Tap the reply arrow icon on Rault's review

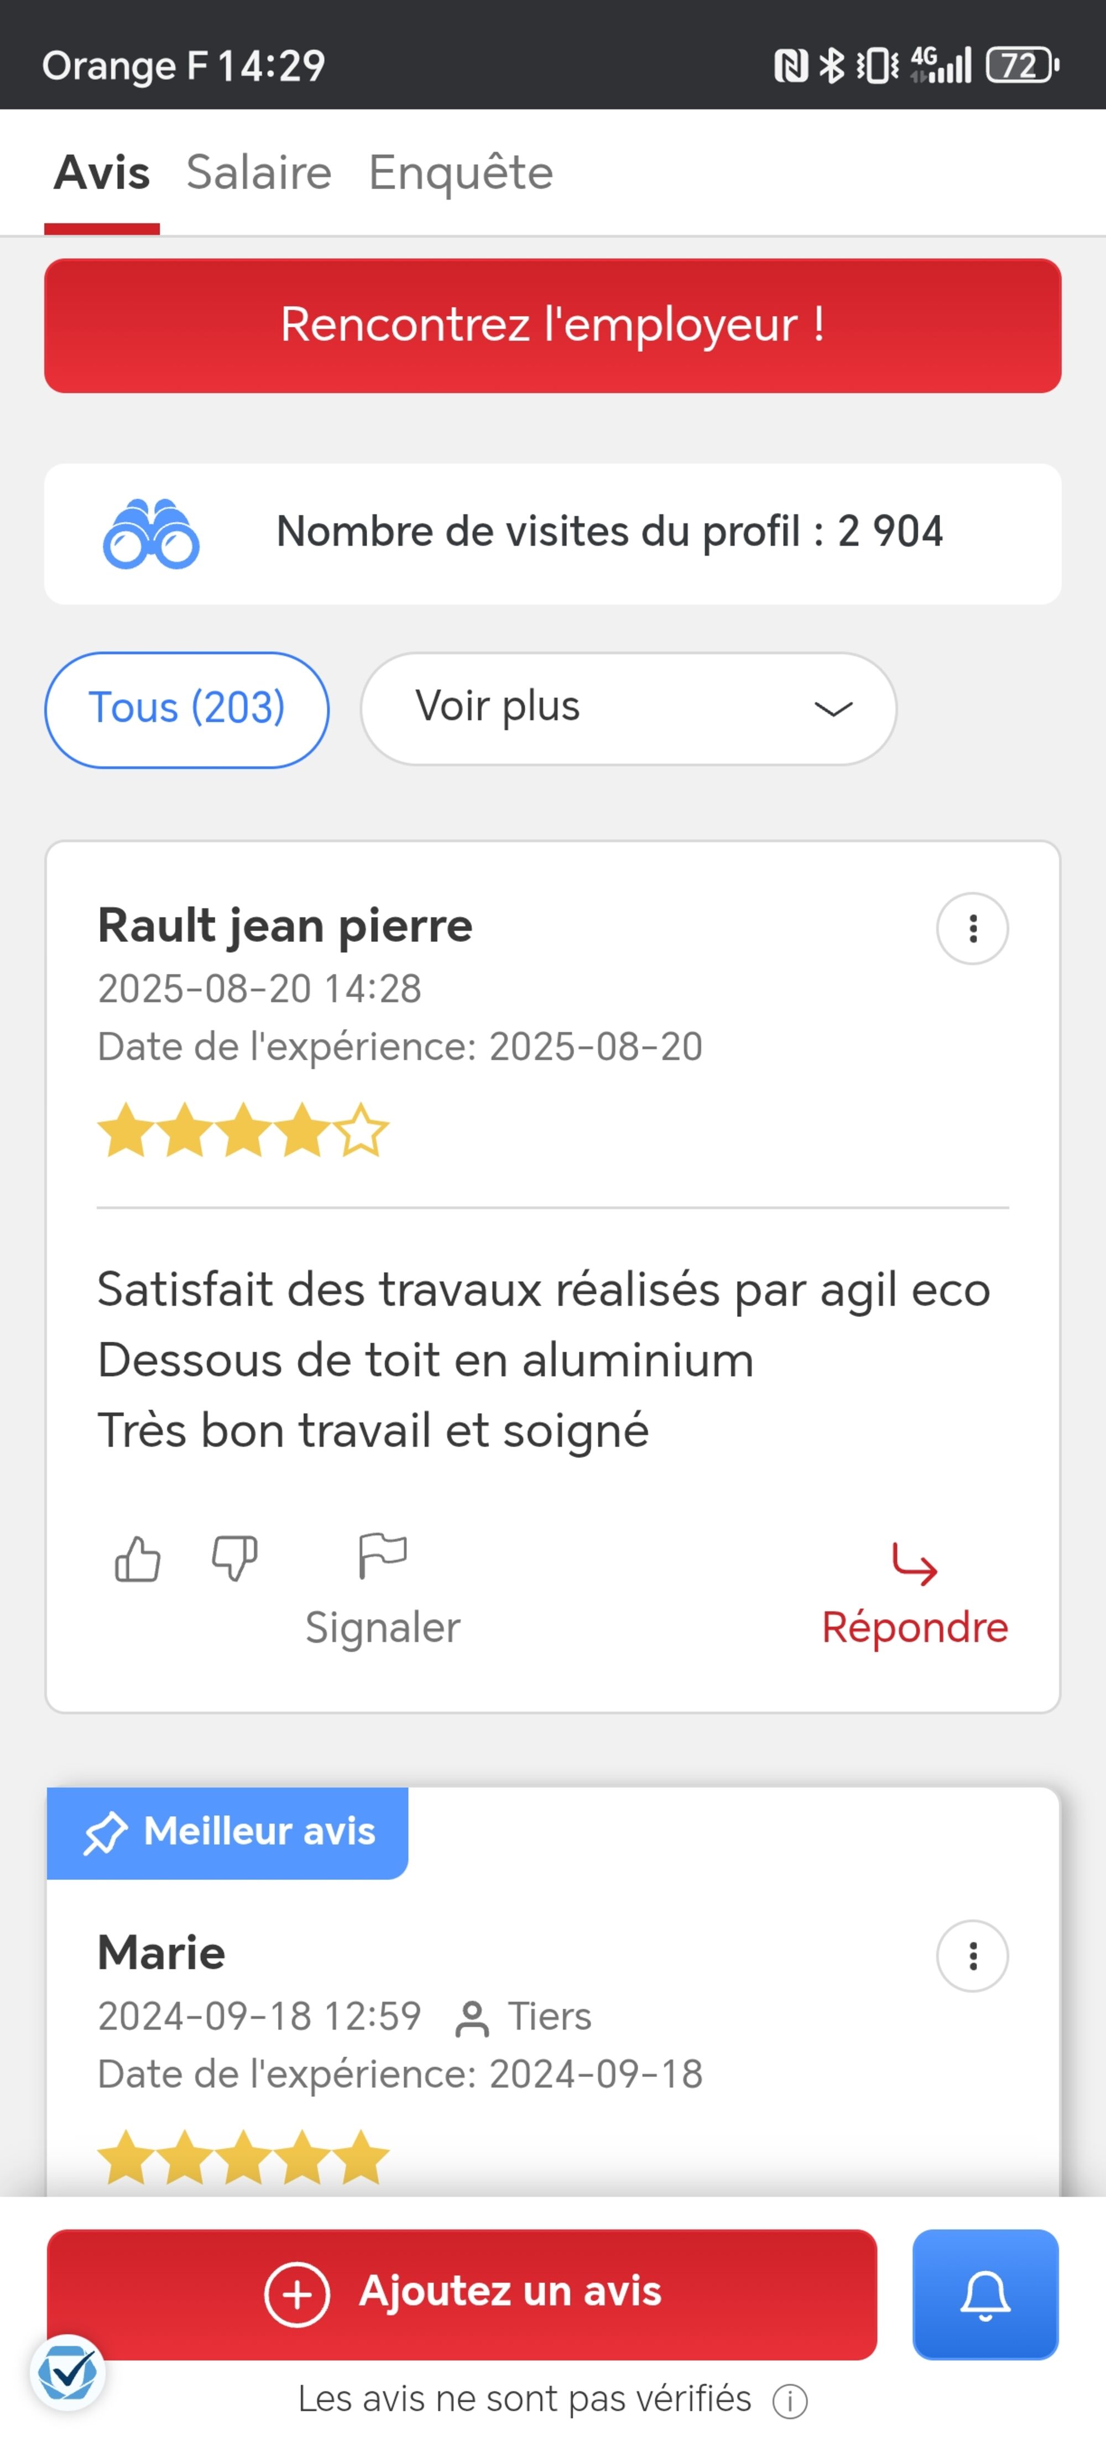(914, 1564)
